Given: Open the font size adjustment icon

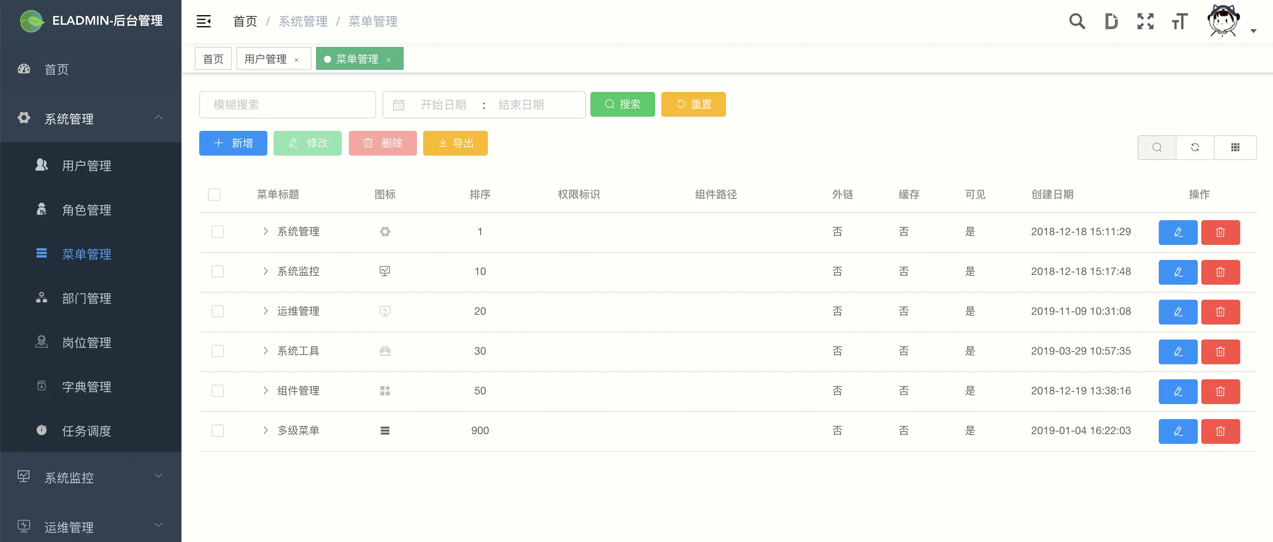Looking at the screenshot, I should [x=1179, y=21].
